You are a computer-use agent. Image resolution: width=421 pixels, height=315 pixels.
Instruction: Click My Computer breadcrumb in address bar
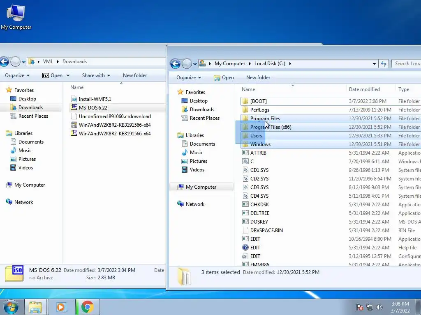230,64
